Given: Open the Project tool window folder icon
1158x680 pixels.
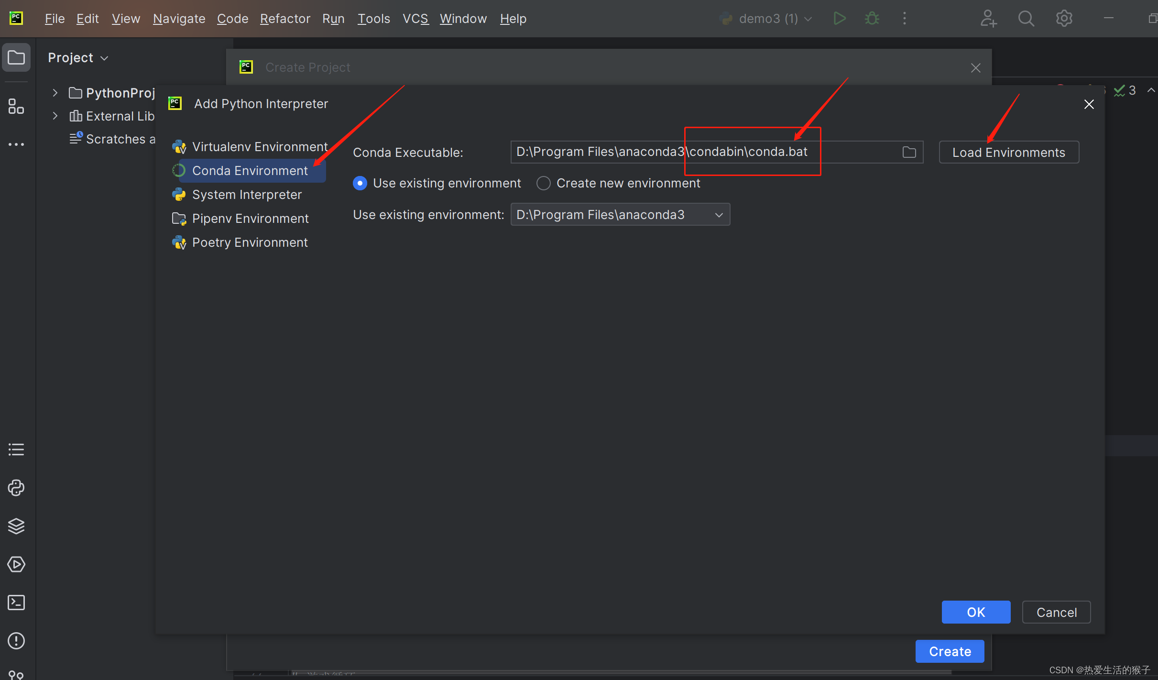Looking at the screenshot, I should [x=16, y=57].
